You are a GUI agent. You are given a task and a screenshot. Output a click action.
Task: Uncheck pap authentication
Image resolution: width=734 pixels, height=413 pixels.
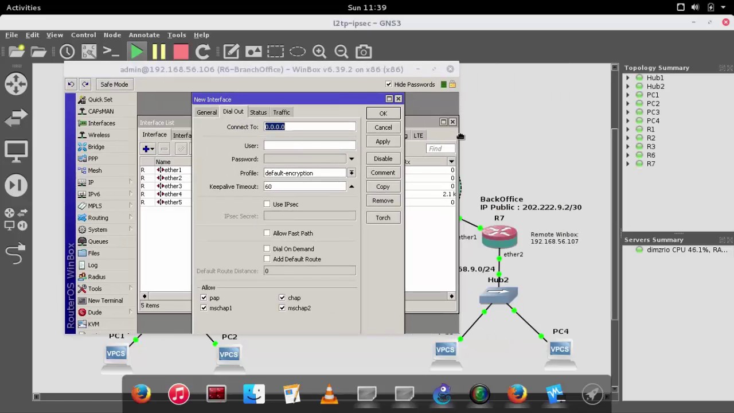[x=204, y=298]
